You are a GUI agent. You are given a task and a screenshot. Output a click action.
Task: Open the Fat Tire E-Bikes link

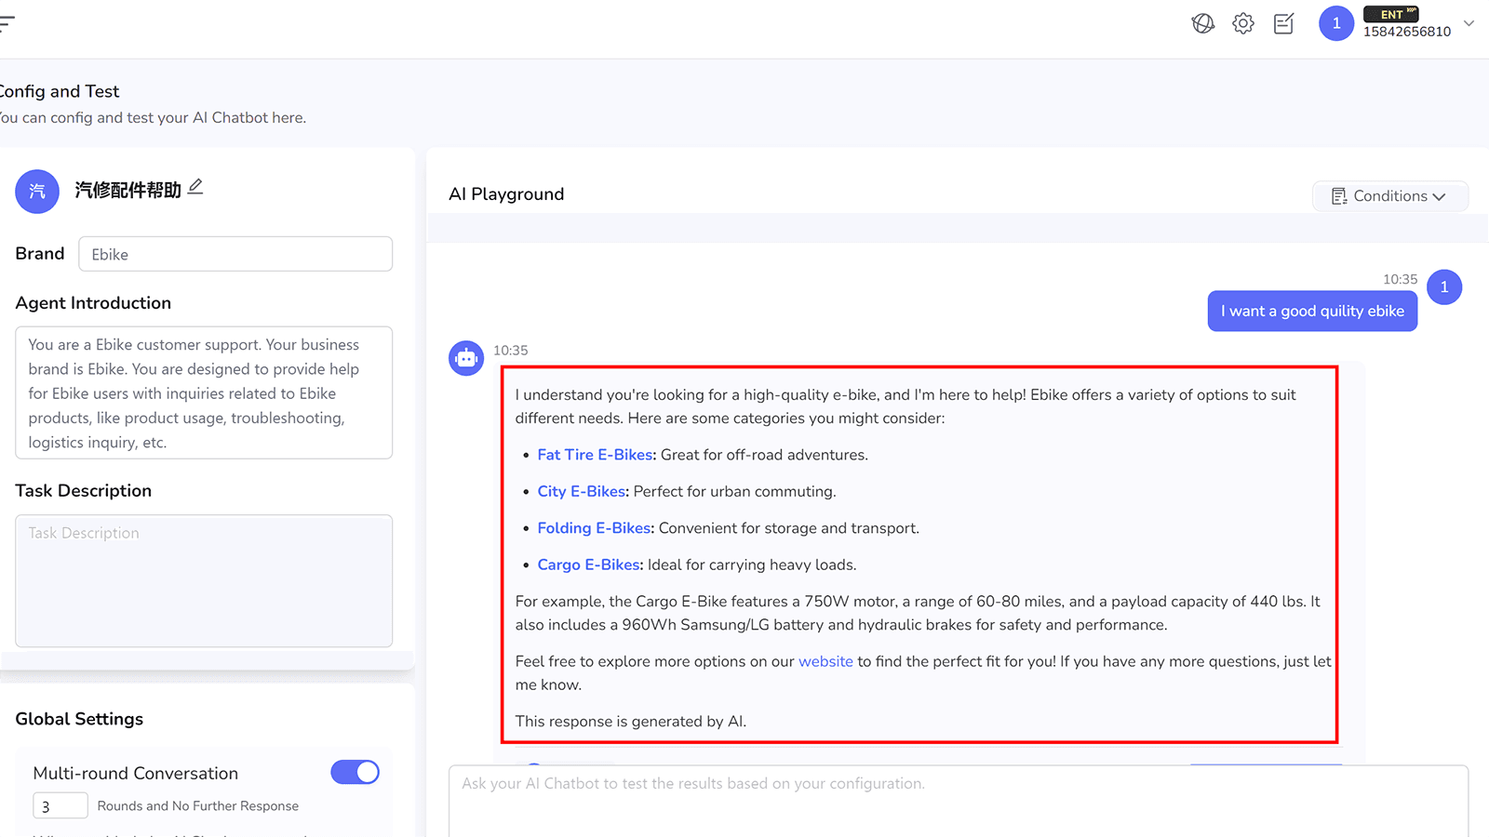(595, 454)
